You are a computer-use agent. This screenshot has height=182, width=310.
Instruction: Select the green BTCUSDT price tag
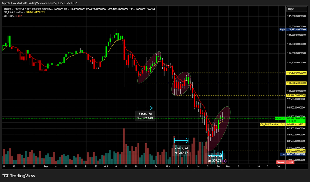(x=281, y=119)
